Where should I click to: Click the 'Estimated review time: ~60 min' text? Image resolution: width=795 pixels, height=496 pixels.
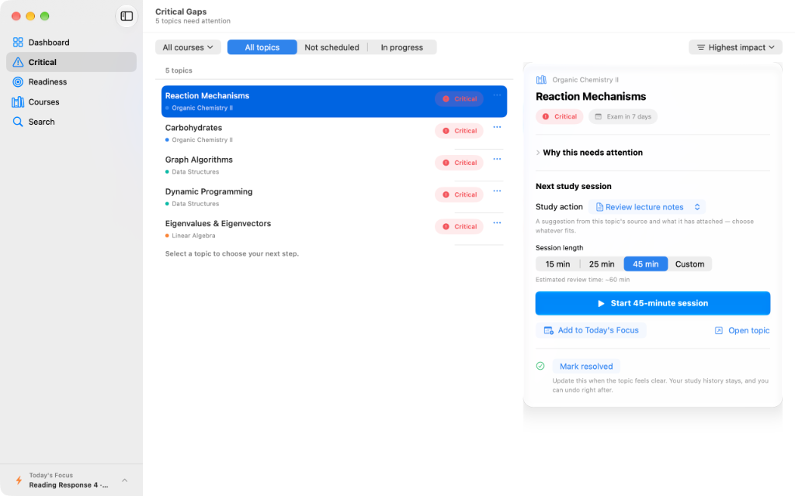pyautogui.click(x=582, y=280)
